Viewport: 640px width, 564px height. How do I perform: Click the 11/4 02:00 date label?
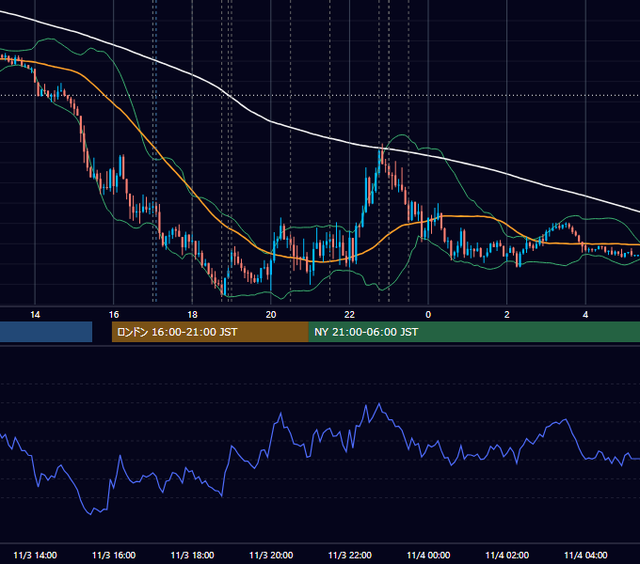pos(507,555)
